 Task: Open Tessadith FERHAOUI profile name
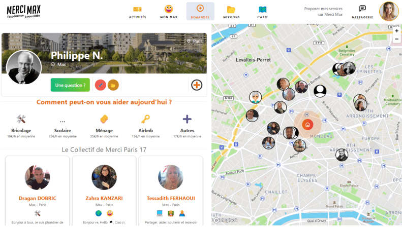click(x=171, y=198)
